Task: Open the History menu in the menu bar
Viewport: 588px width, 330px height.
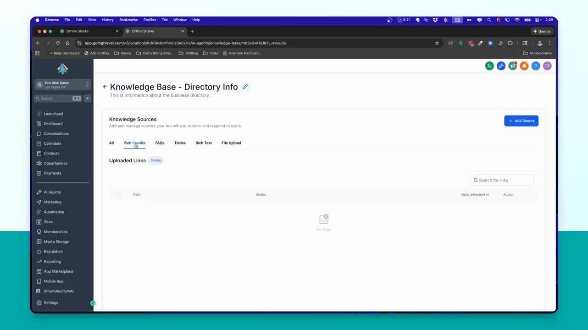Action: 108,20
